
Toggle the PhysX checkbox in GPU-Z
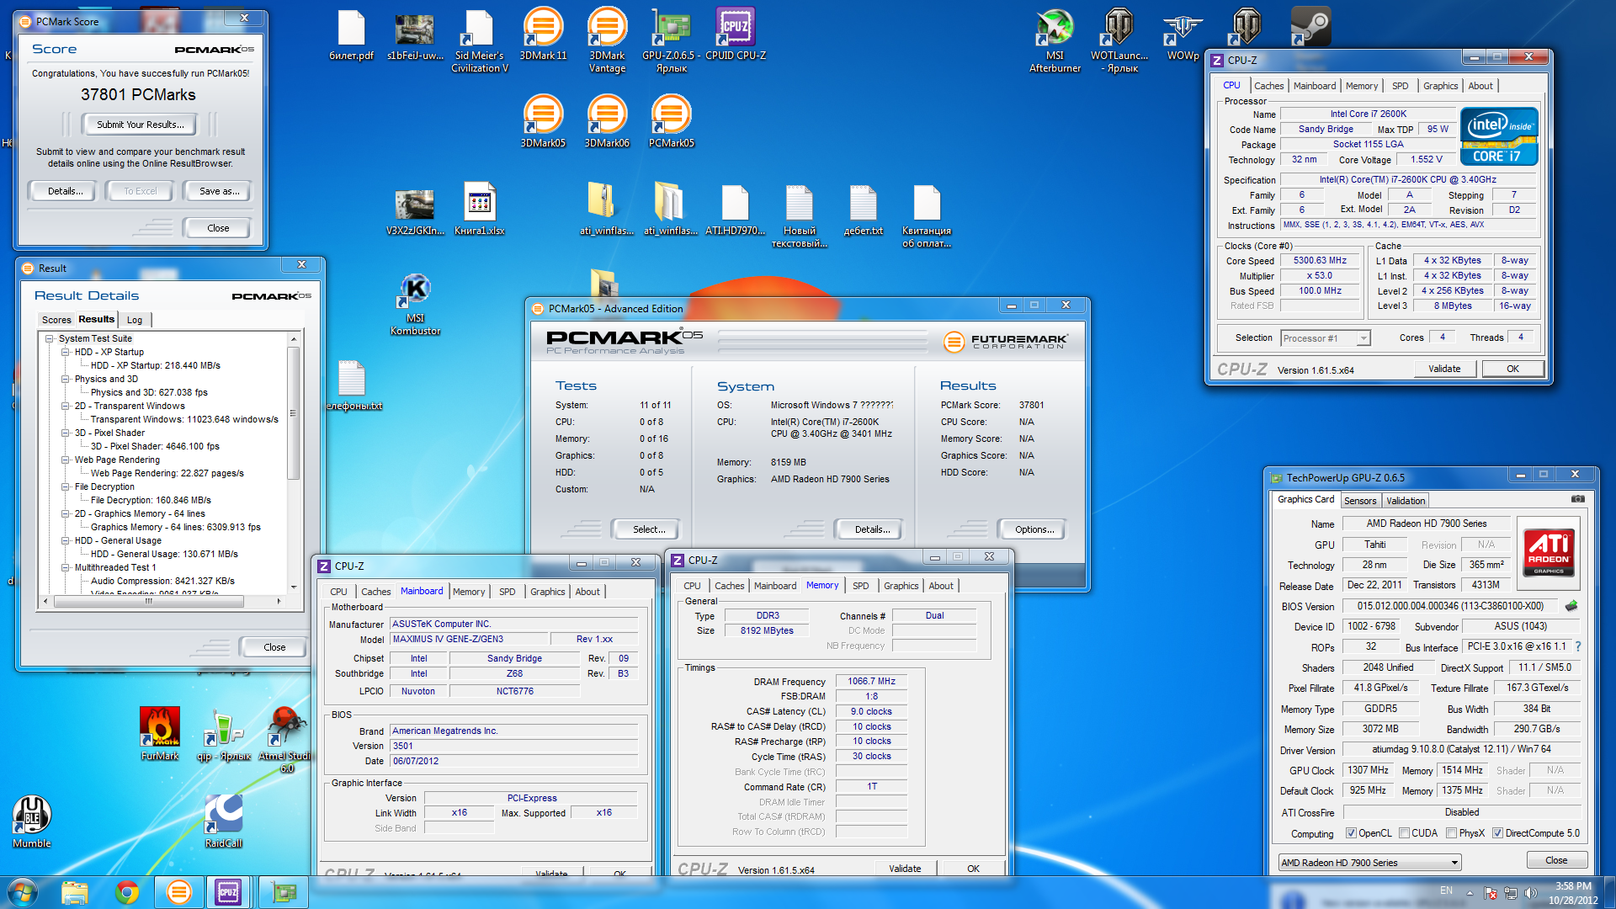[1451, 833]
